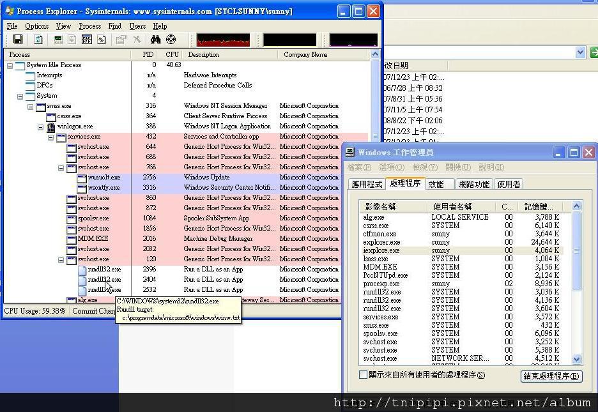Click the Windows Task Manager title bar icon
This screenshot has width=598, height=412.
pos(350,153)
